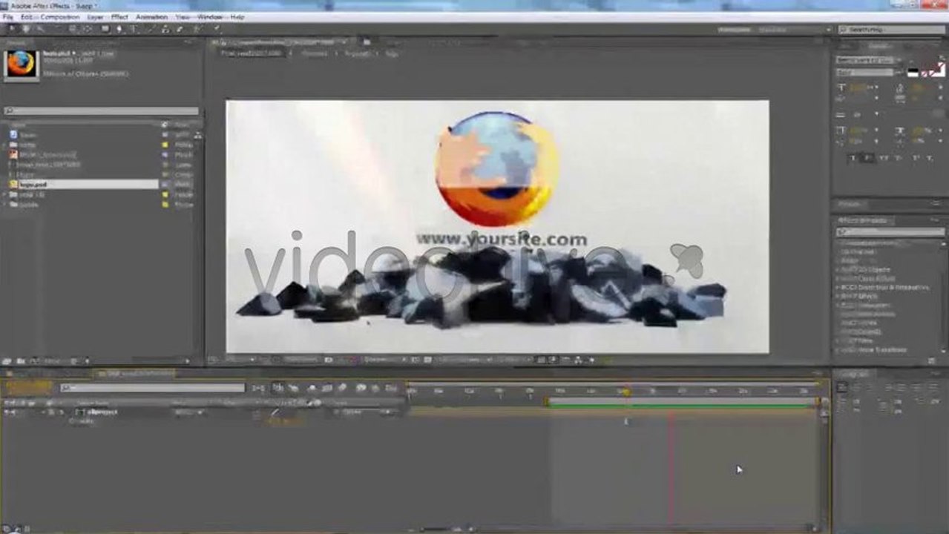Open the Brainstorm icon in timeline
The width and height of the screenshot is (949, 534).
pos(361,388)
